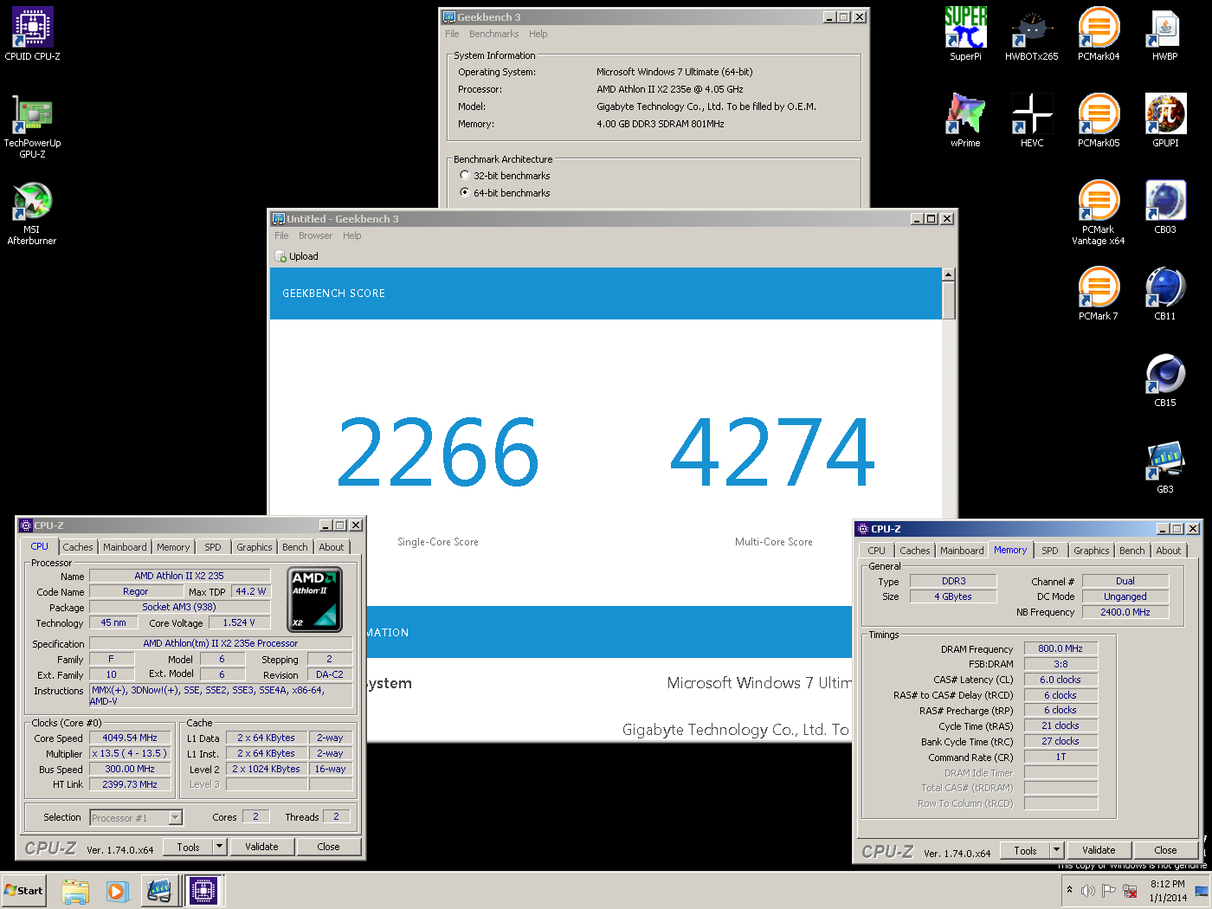The image size is (1212, 909).
Task: Open the CB03 Cinebench shortcut
Action: tap(1165, 208)
